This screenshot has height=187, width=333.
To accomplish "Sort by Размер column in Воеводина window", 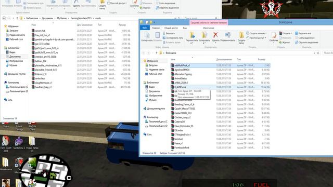I will click(x=261, y=60).
